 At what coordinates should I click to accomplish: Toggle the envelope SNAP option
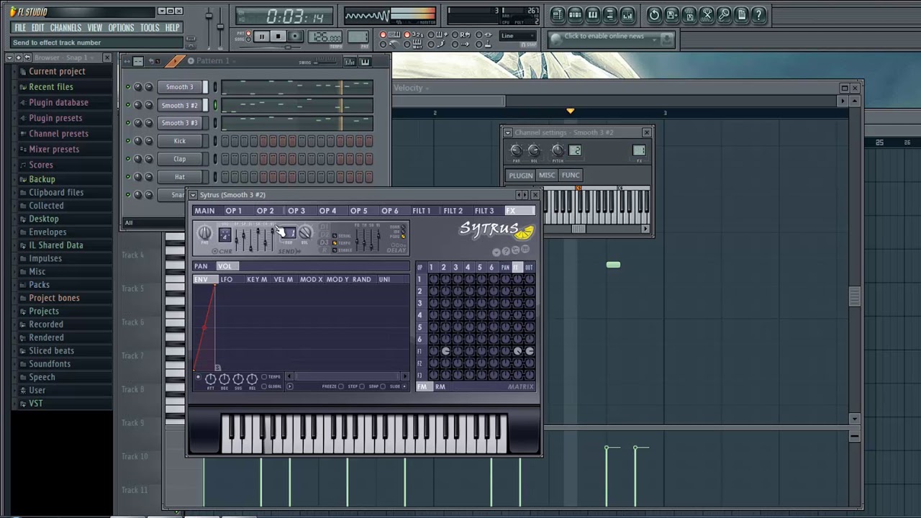[x=382, y=386]
